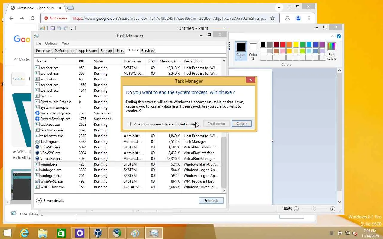The width and height of the screenshot is (383, 239).
Task: Select the WUDFHost.exe process row
Action: 128,187
